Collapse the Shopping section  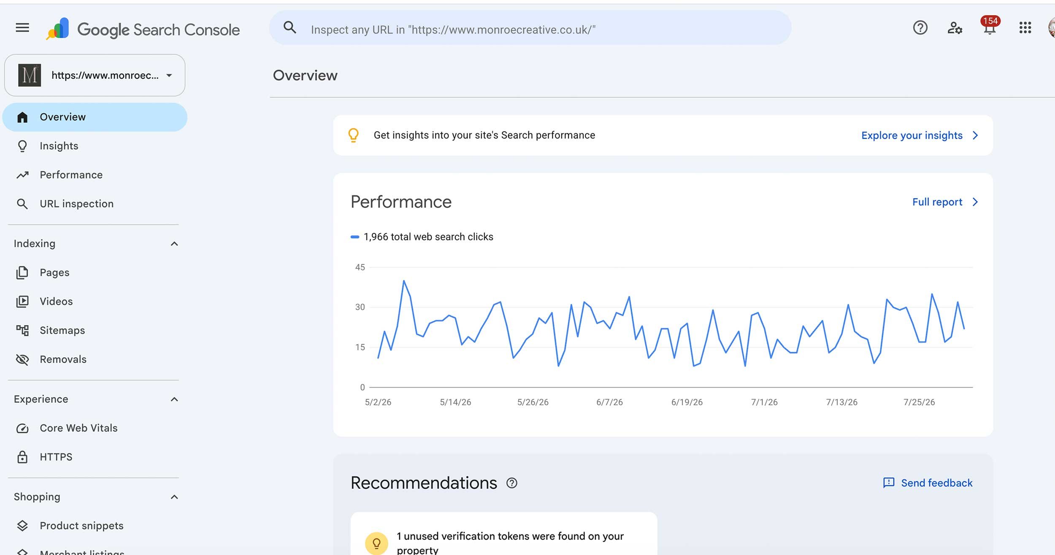(x=174, y=497)
